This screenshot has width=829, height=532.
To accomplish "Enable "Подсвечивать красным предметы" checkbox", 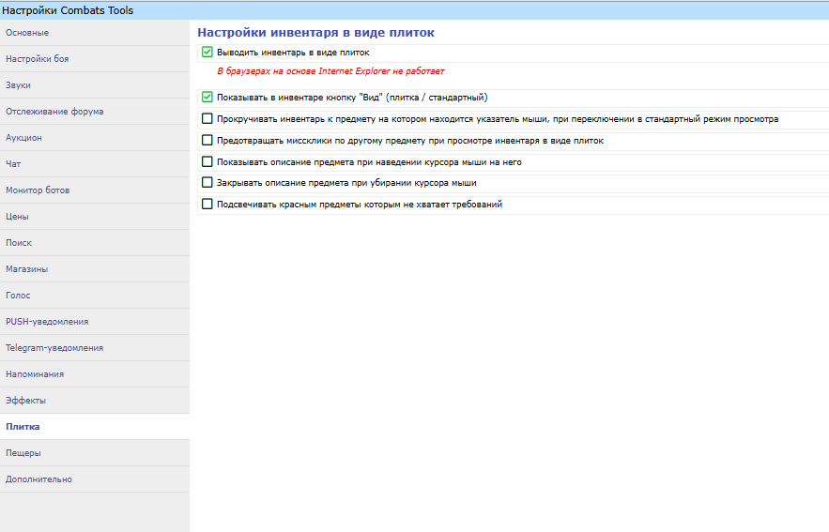I will 207,204.
